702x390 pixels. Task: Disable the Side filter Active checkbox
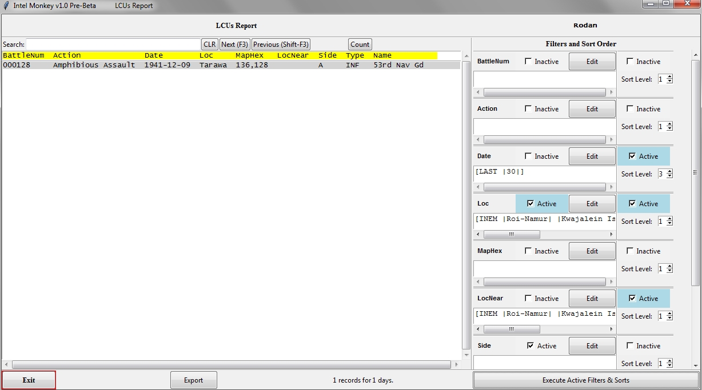point(530,346)
